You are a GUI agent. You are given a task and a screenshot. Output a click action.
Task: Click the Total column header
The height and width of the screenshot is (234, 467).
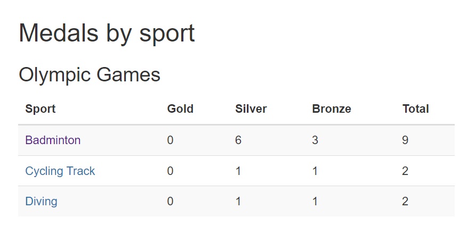tap(415, 108)
